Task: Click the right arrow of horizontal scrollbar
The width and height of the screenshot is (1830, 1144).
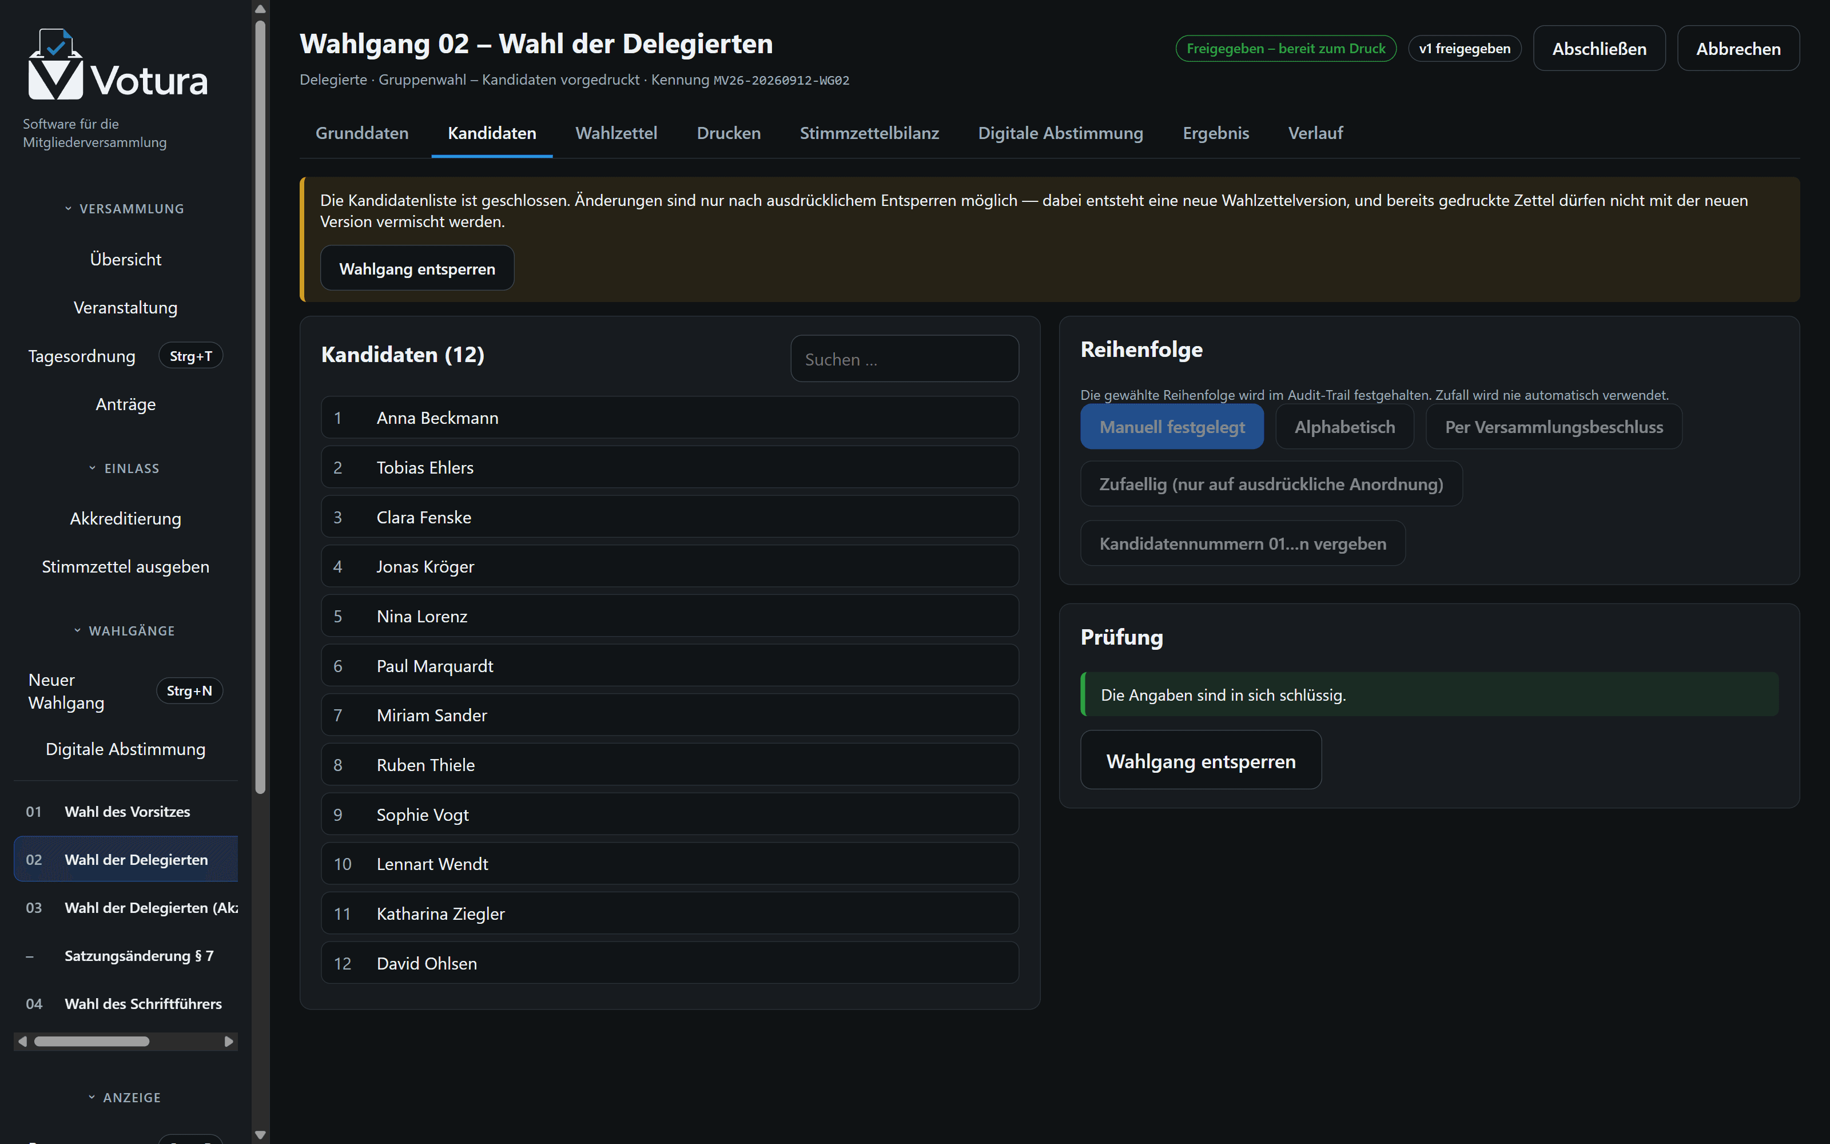Action: (229, 1042)
